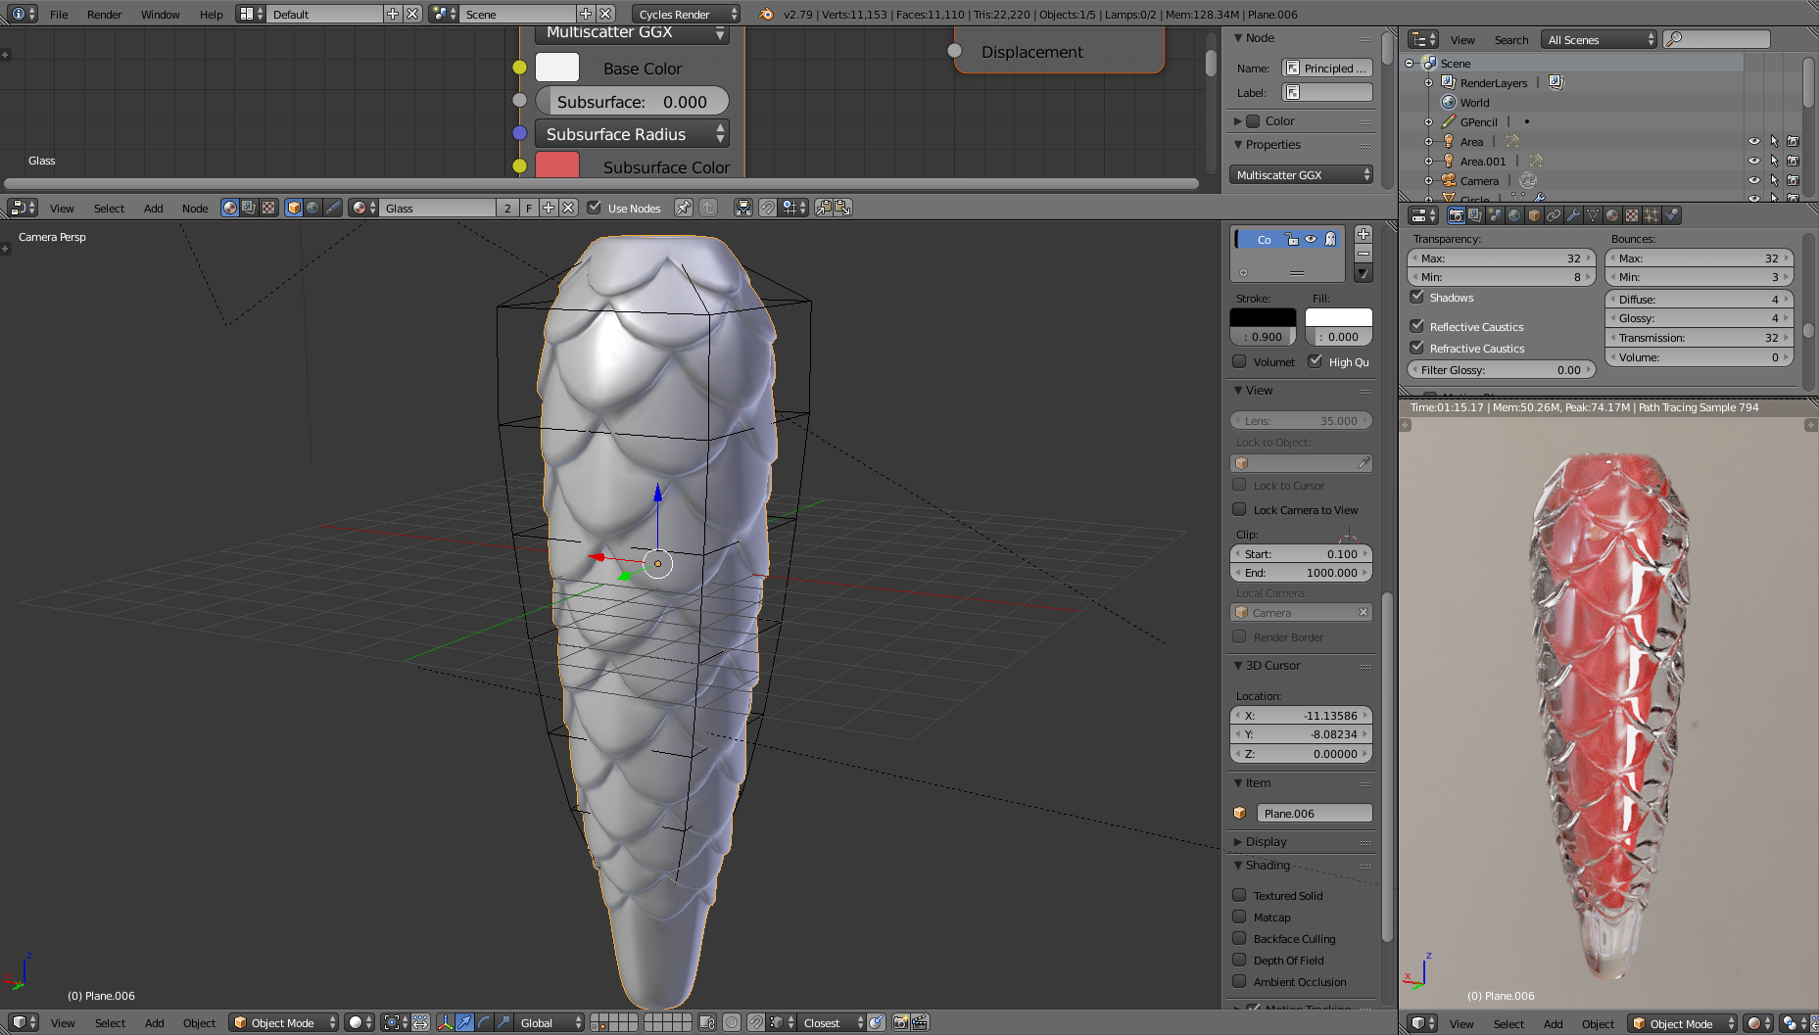Viewport: 1819px width, 1035px height.
Task: Click the Base Color white swatch
Action: coord(557,68)
